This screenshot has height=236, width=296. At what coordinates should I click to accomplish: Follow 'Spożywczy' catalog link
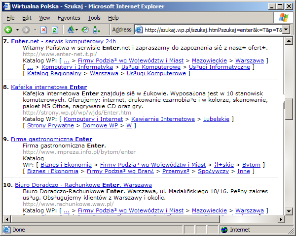(x=213, y=171)
